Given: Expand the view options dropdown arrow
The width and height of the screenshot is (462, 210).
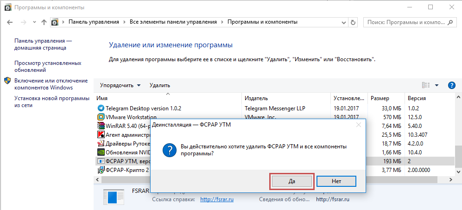Looking at the screenshot, I should (437, 85).
